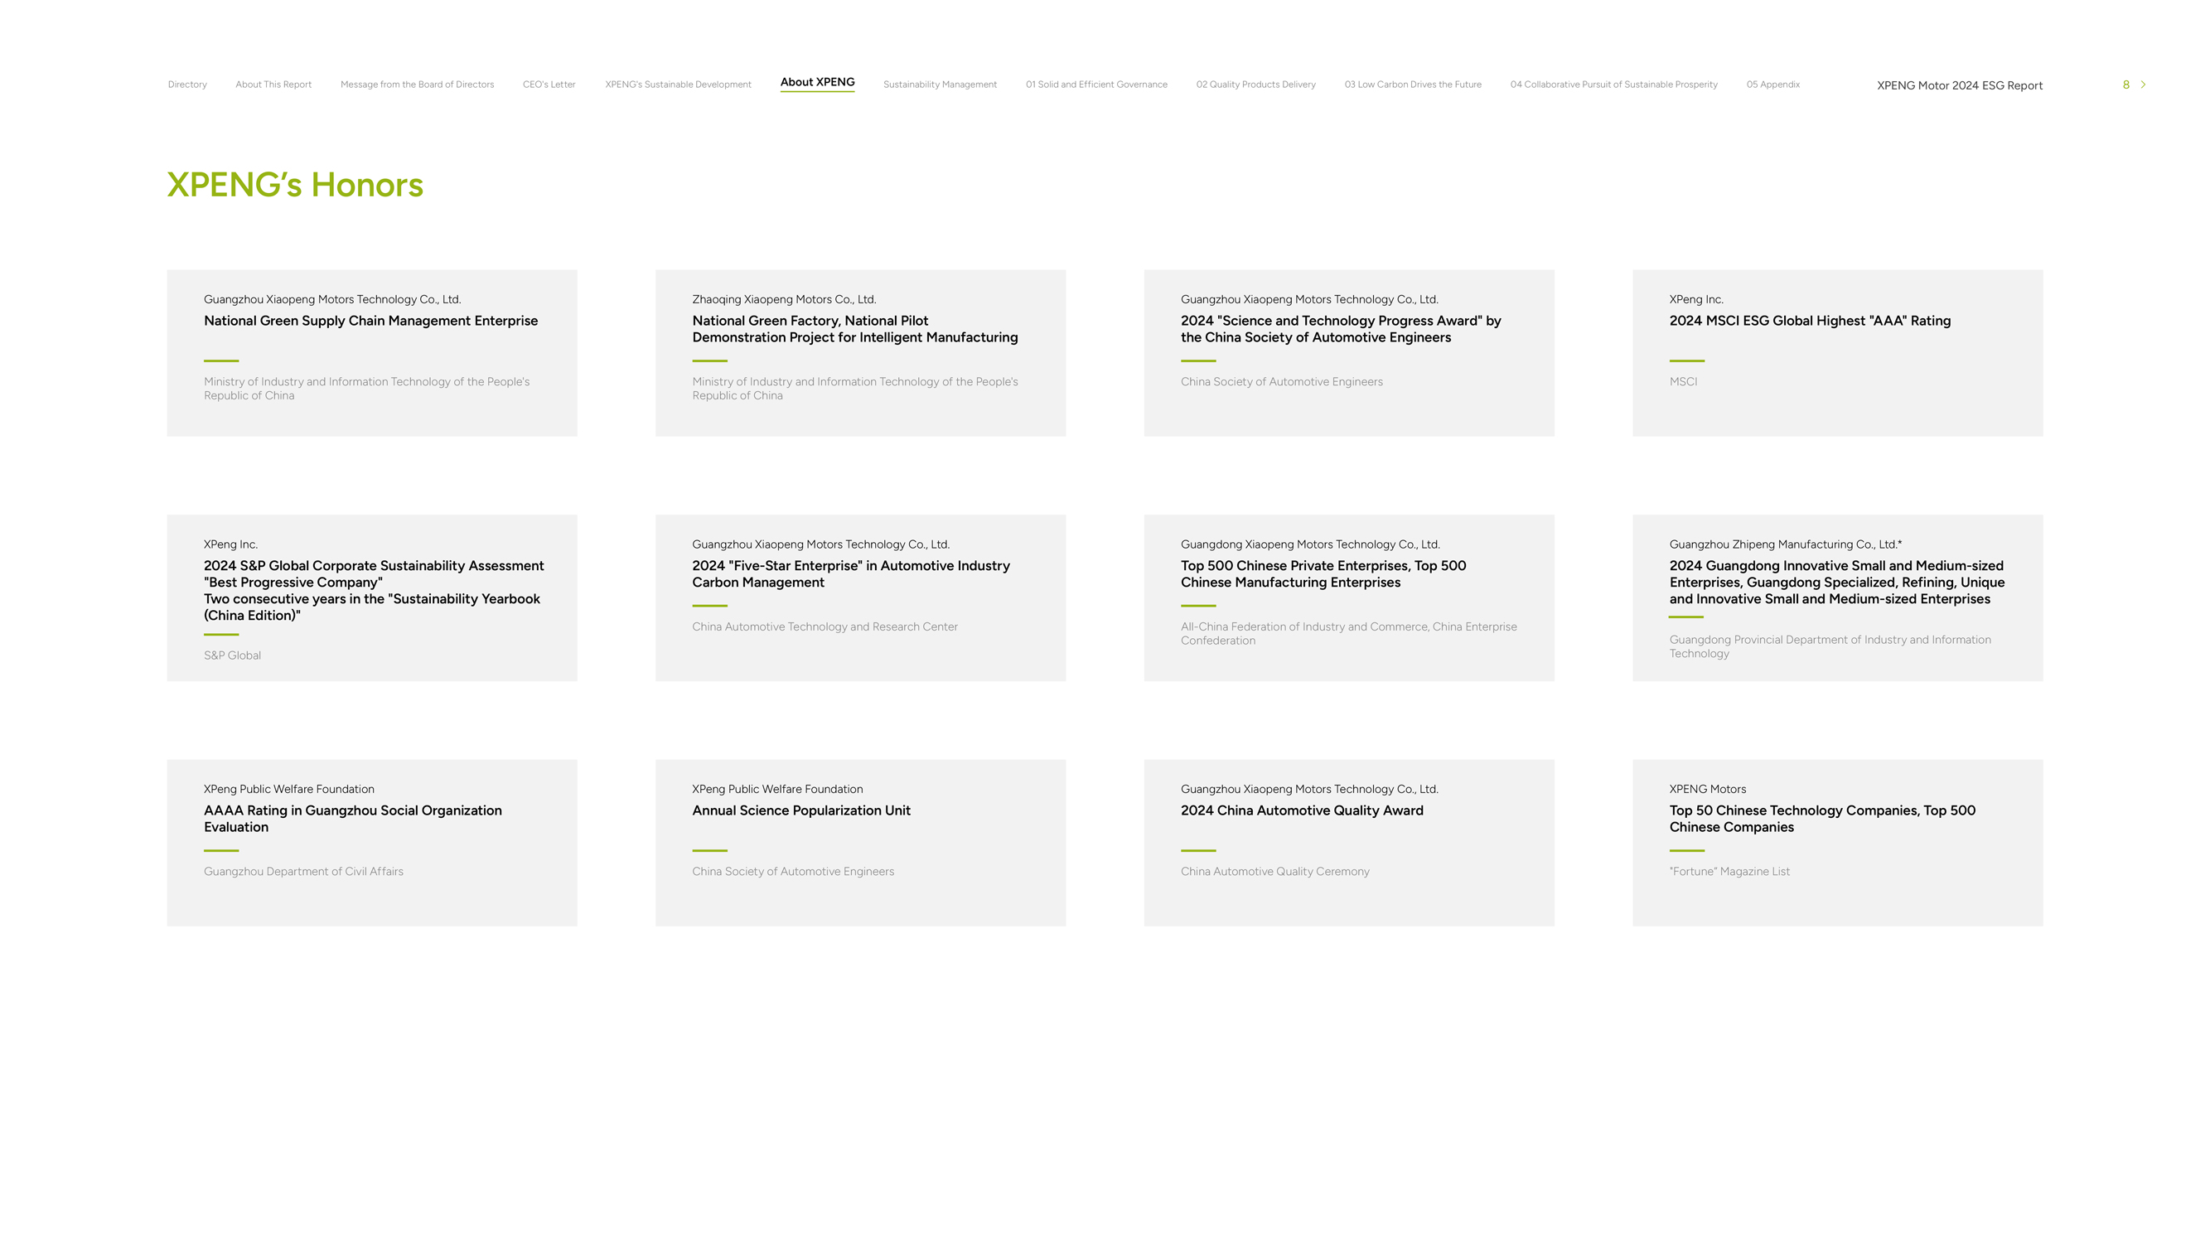Image resolution: width=2210 pixels, height=1243 pixels.
Task: Open the 05 Appendix section
Action: coord(1772,84)
